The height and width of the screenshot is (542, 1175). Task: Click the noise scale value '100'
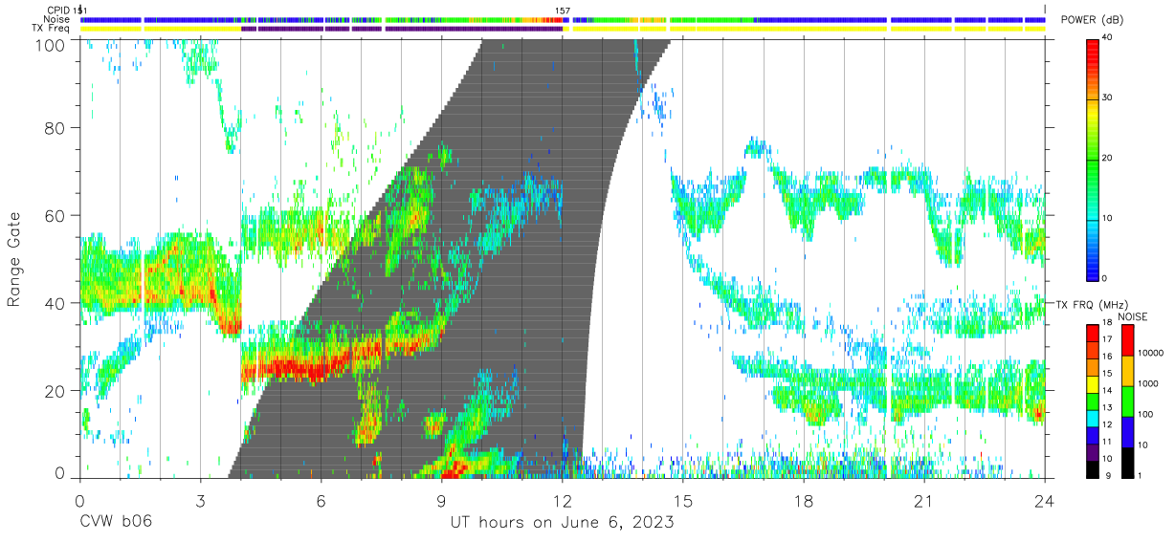pos(1145,415)
